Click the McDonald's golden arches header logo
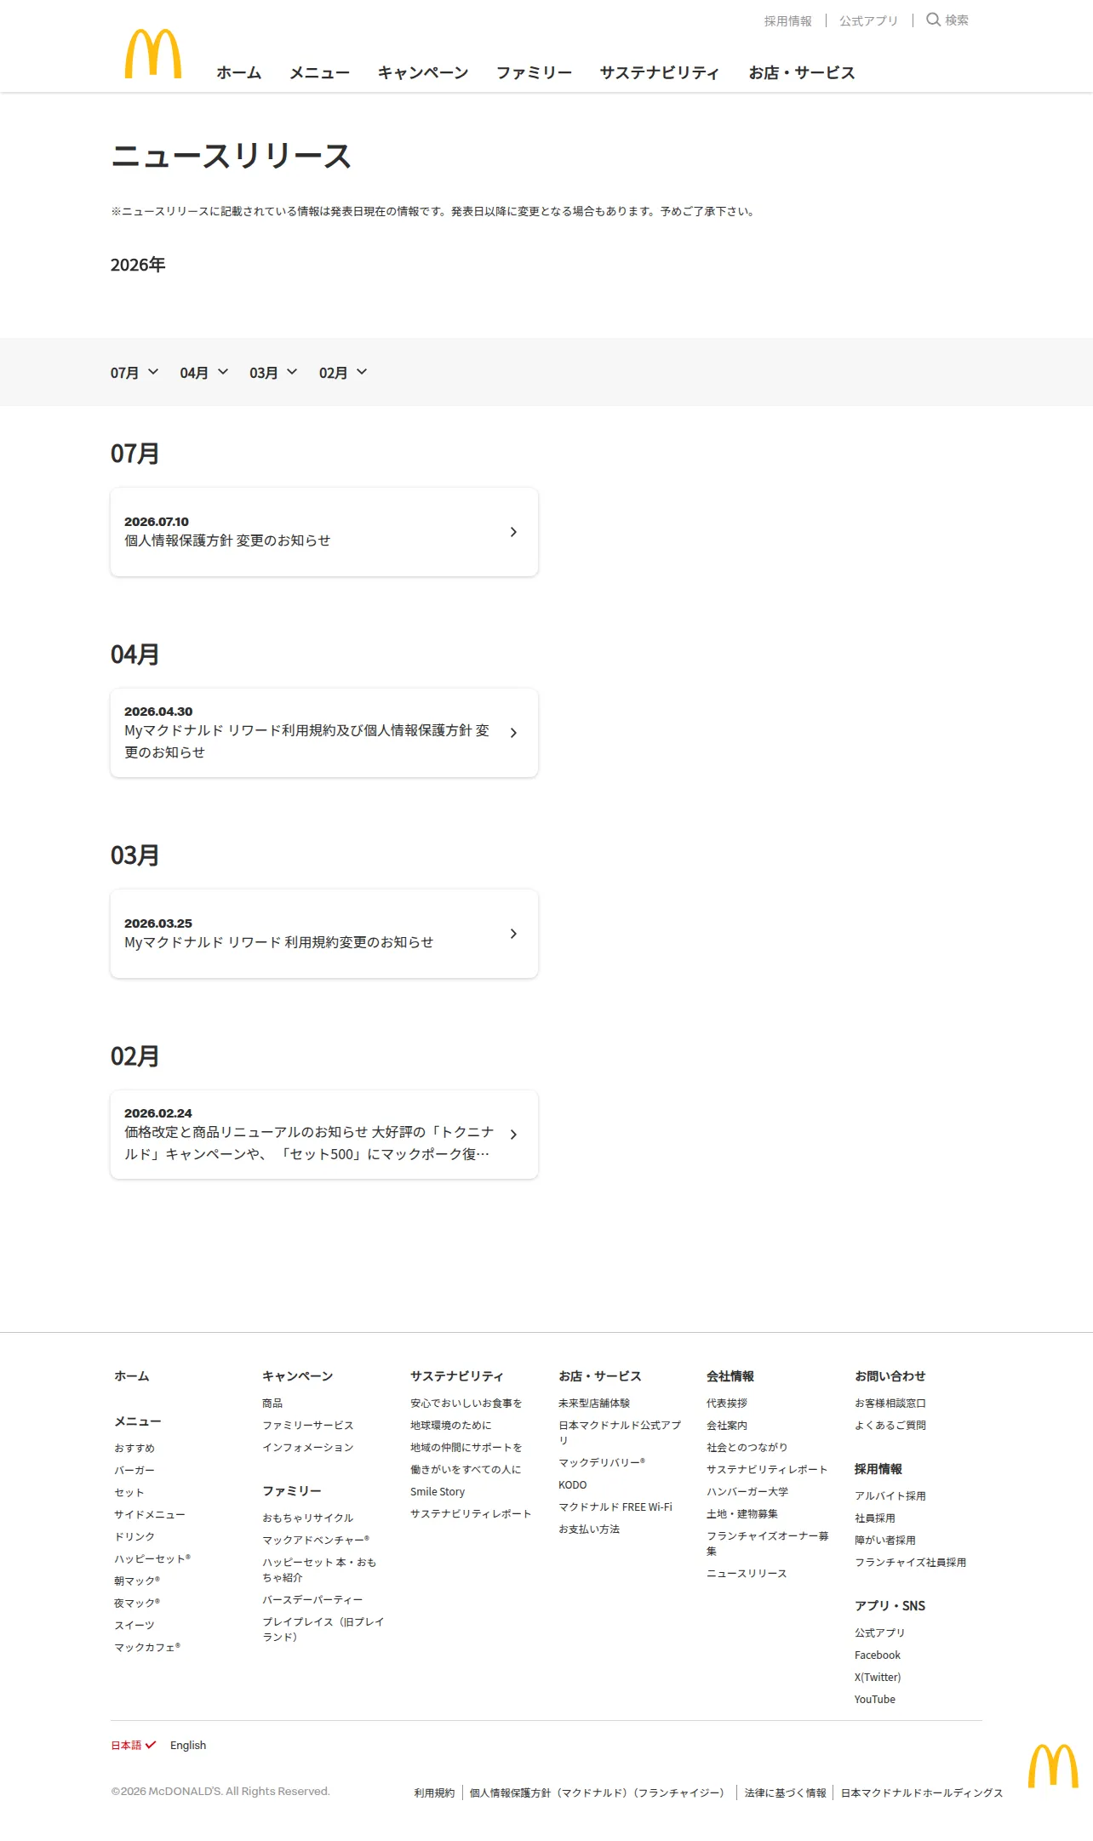 point(153,54)
